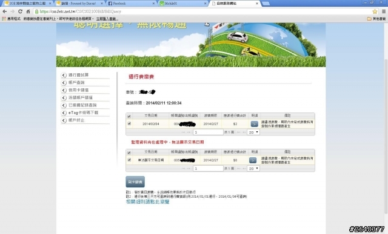Uncheck the 2014/02/04 row checkbox
The image size is (388, 234).
[x=129, y=123]
